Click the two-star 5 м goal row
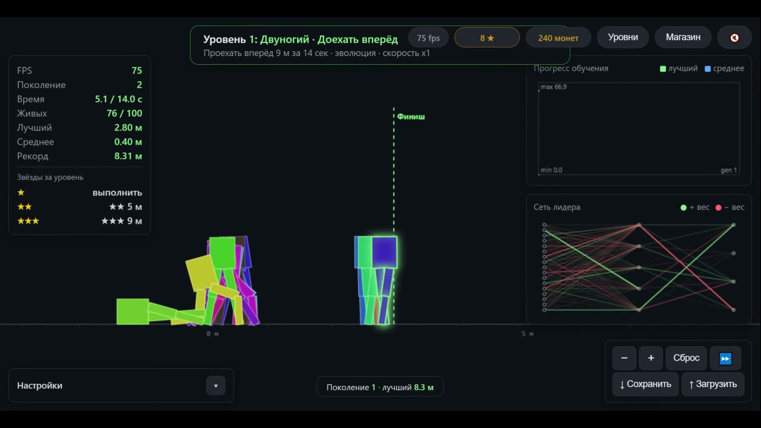Viewport: 761px width, 428px height. tap(79, 207)
